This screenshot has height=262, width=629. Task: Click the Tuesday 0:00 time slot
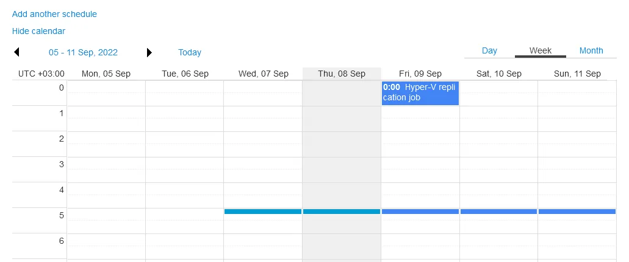(x=184, y=93)
